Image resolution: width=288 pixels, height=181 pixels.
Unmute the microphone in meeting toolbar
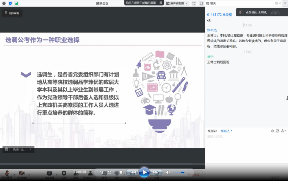(x=7, y=173)
